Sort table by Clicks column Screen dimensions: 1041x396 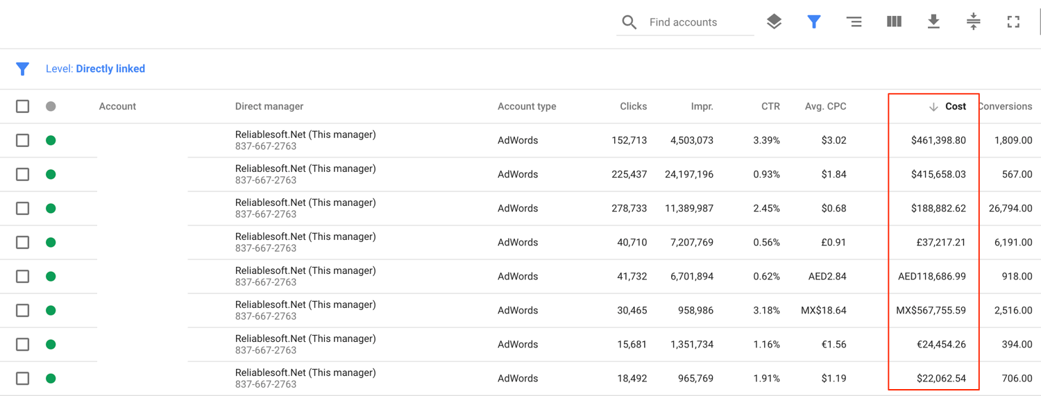(633, 106)
